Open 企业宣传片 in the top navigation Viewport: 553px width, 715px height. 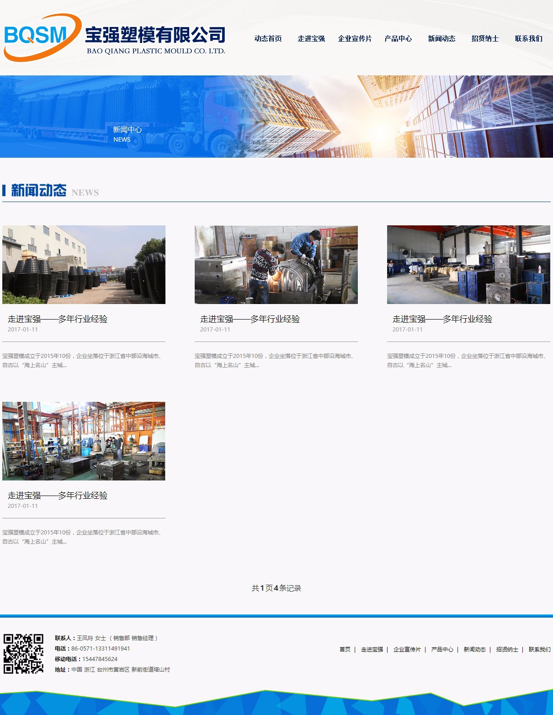[355, 39]
